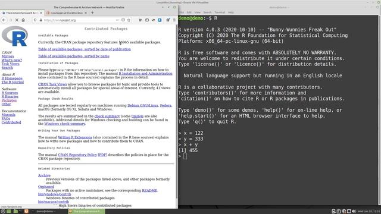Select The Comprehensive R Archive Network tab
Screen dimensions: 381x214
pos(22,13)
